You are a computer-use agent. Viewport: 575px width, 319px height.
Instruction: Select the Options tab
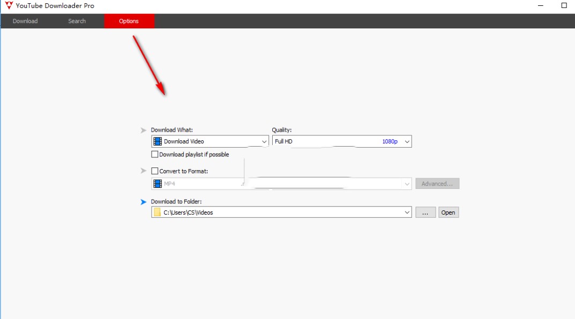click(x=129, y=21)
